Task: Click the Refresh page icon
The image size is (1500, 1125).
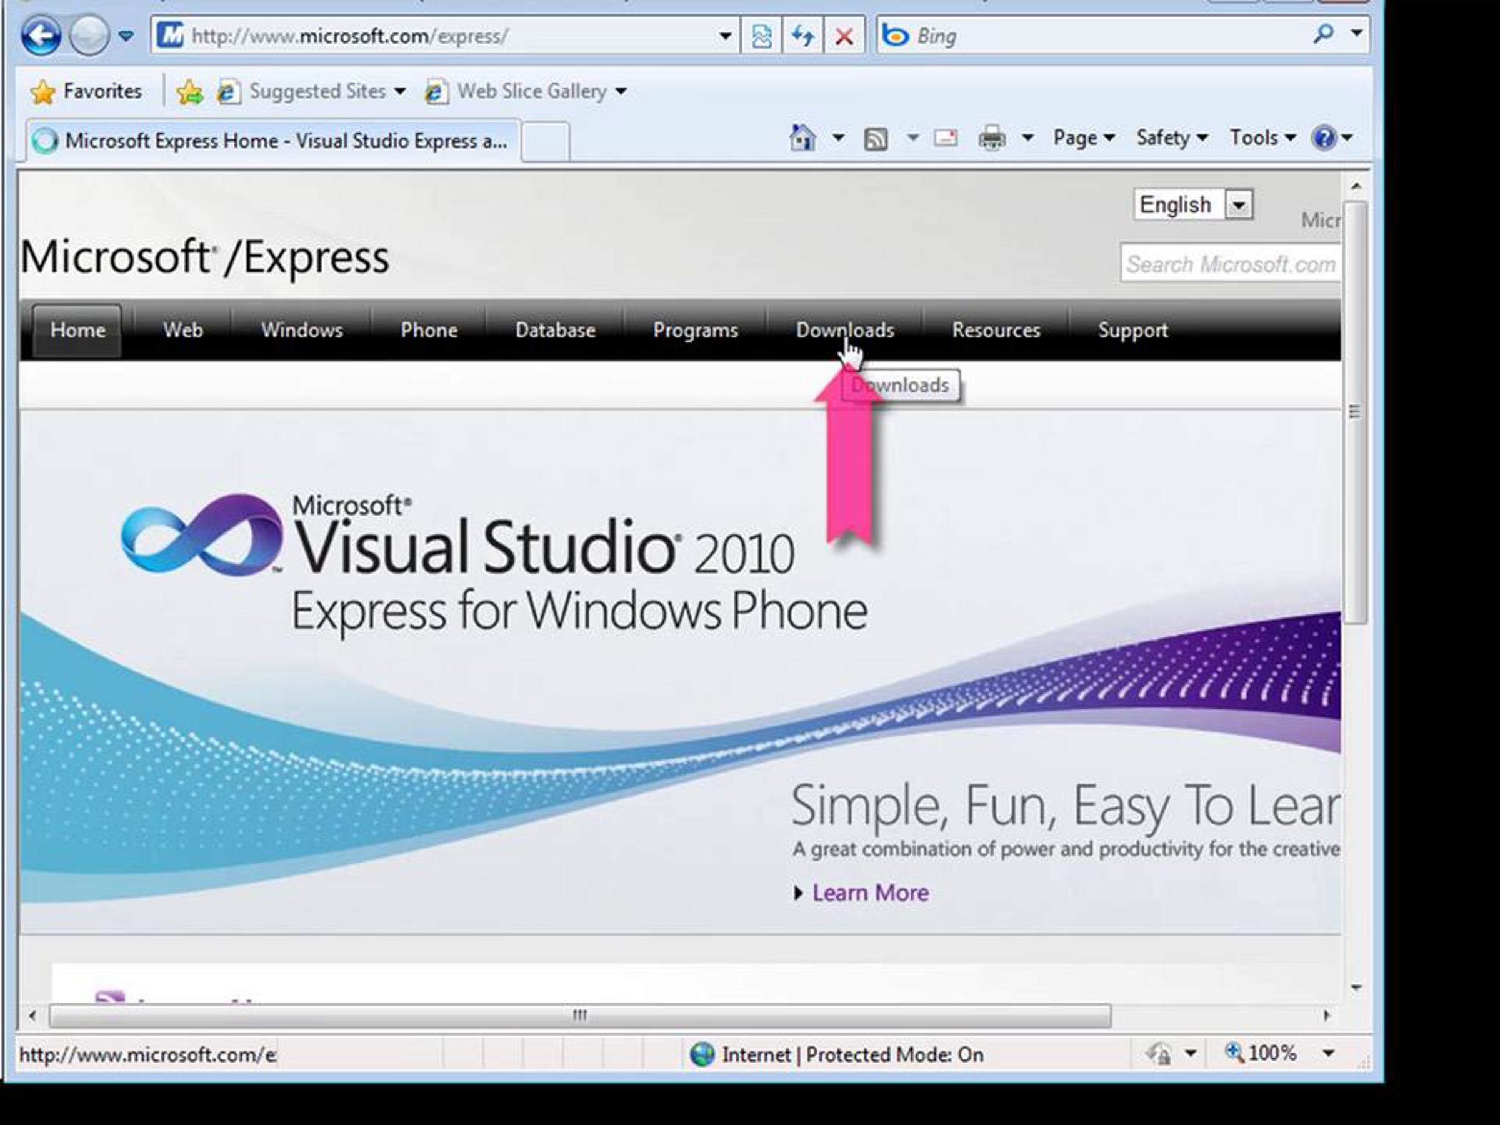Action: pyautogui.click(x=803, y=36)
